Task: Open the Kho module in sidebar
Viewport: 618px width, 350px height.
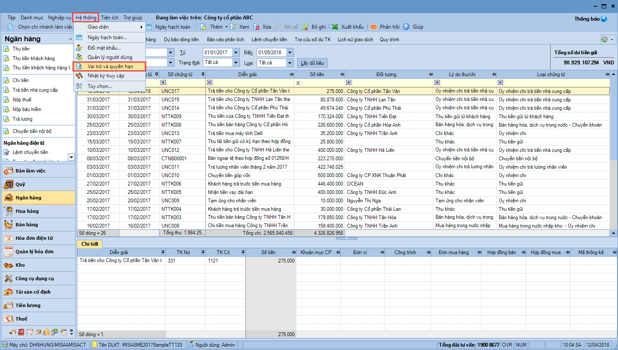Action: [x=20, y=265]
